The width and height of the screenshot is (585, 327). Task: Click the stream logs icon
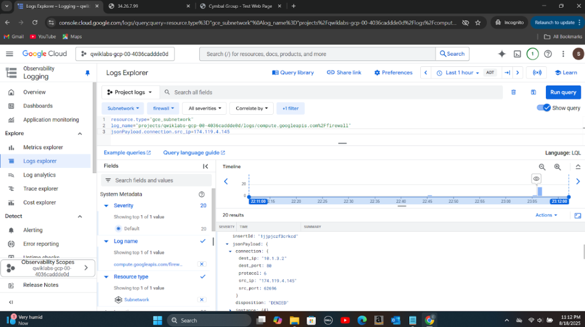[537, 72]
